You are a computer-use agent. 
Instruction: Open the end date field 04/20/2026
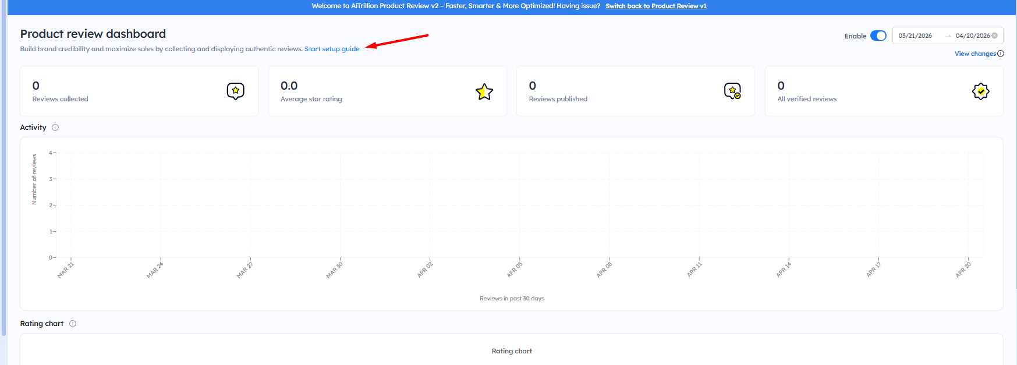[972, 36]
